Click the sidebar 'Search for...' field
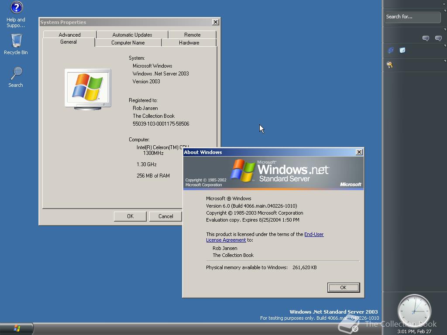The height and width of the screenshot is (335, 447). [412, 17]
